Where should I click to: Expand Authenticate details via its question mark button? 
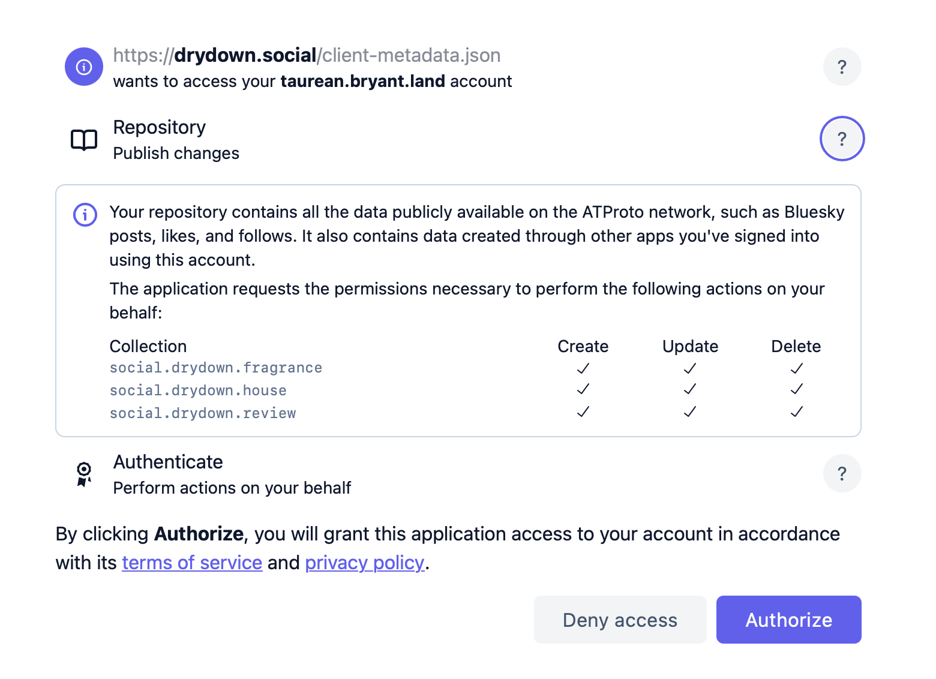click(842, 473)
